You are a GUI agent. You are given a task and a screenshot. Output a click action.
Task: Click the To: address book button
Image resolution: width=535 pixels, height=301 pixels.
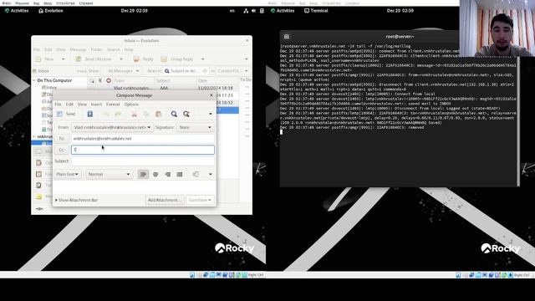coord(62,139)
